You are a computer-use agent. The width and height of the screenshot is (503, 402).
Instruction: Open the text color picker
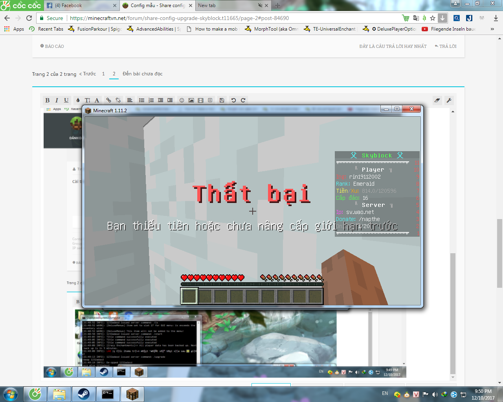(x=78, y=100)
